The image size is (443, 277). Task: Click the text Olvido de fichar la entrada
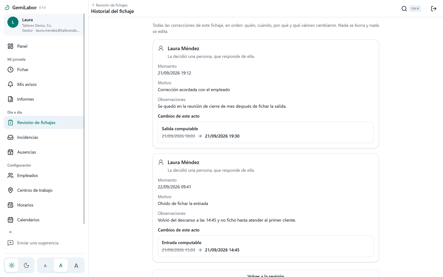183,203
